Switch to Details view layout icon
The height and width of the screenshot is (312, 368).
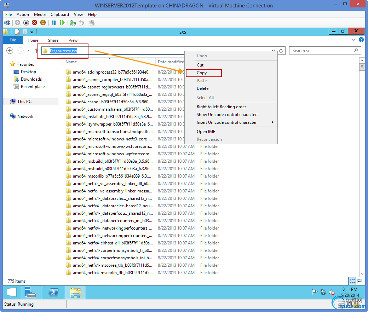click(352, 281)
